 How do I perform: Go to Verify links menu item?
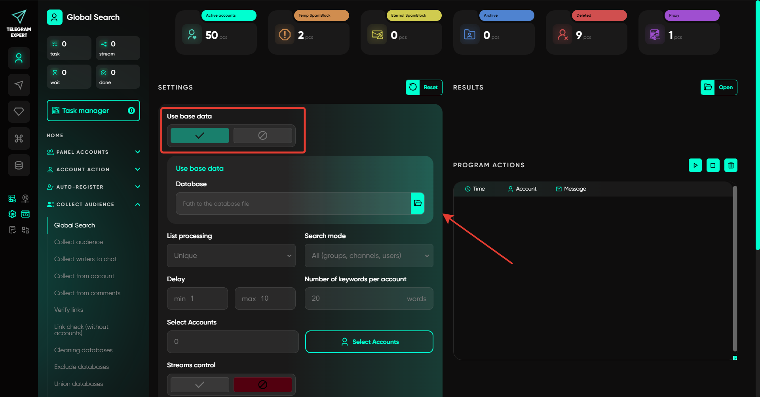pyautogui.click(x=68, y=310)
